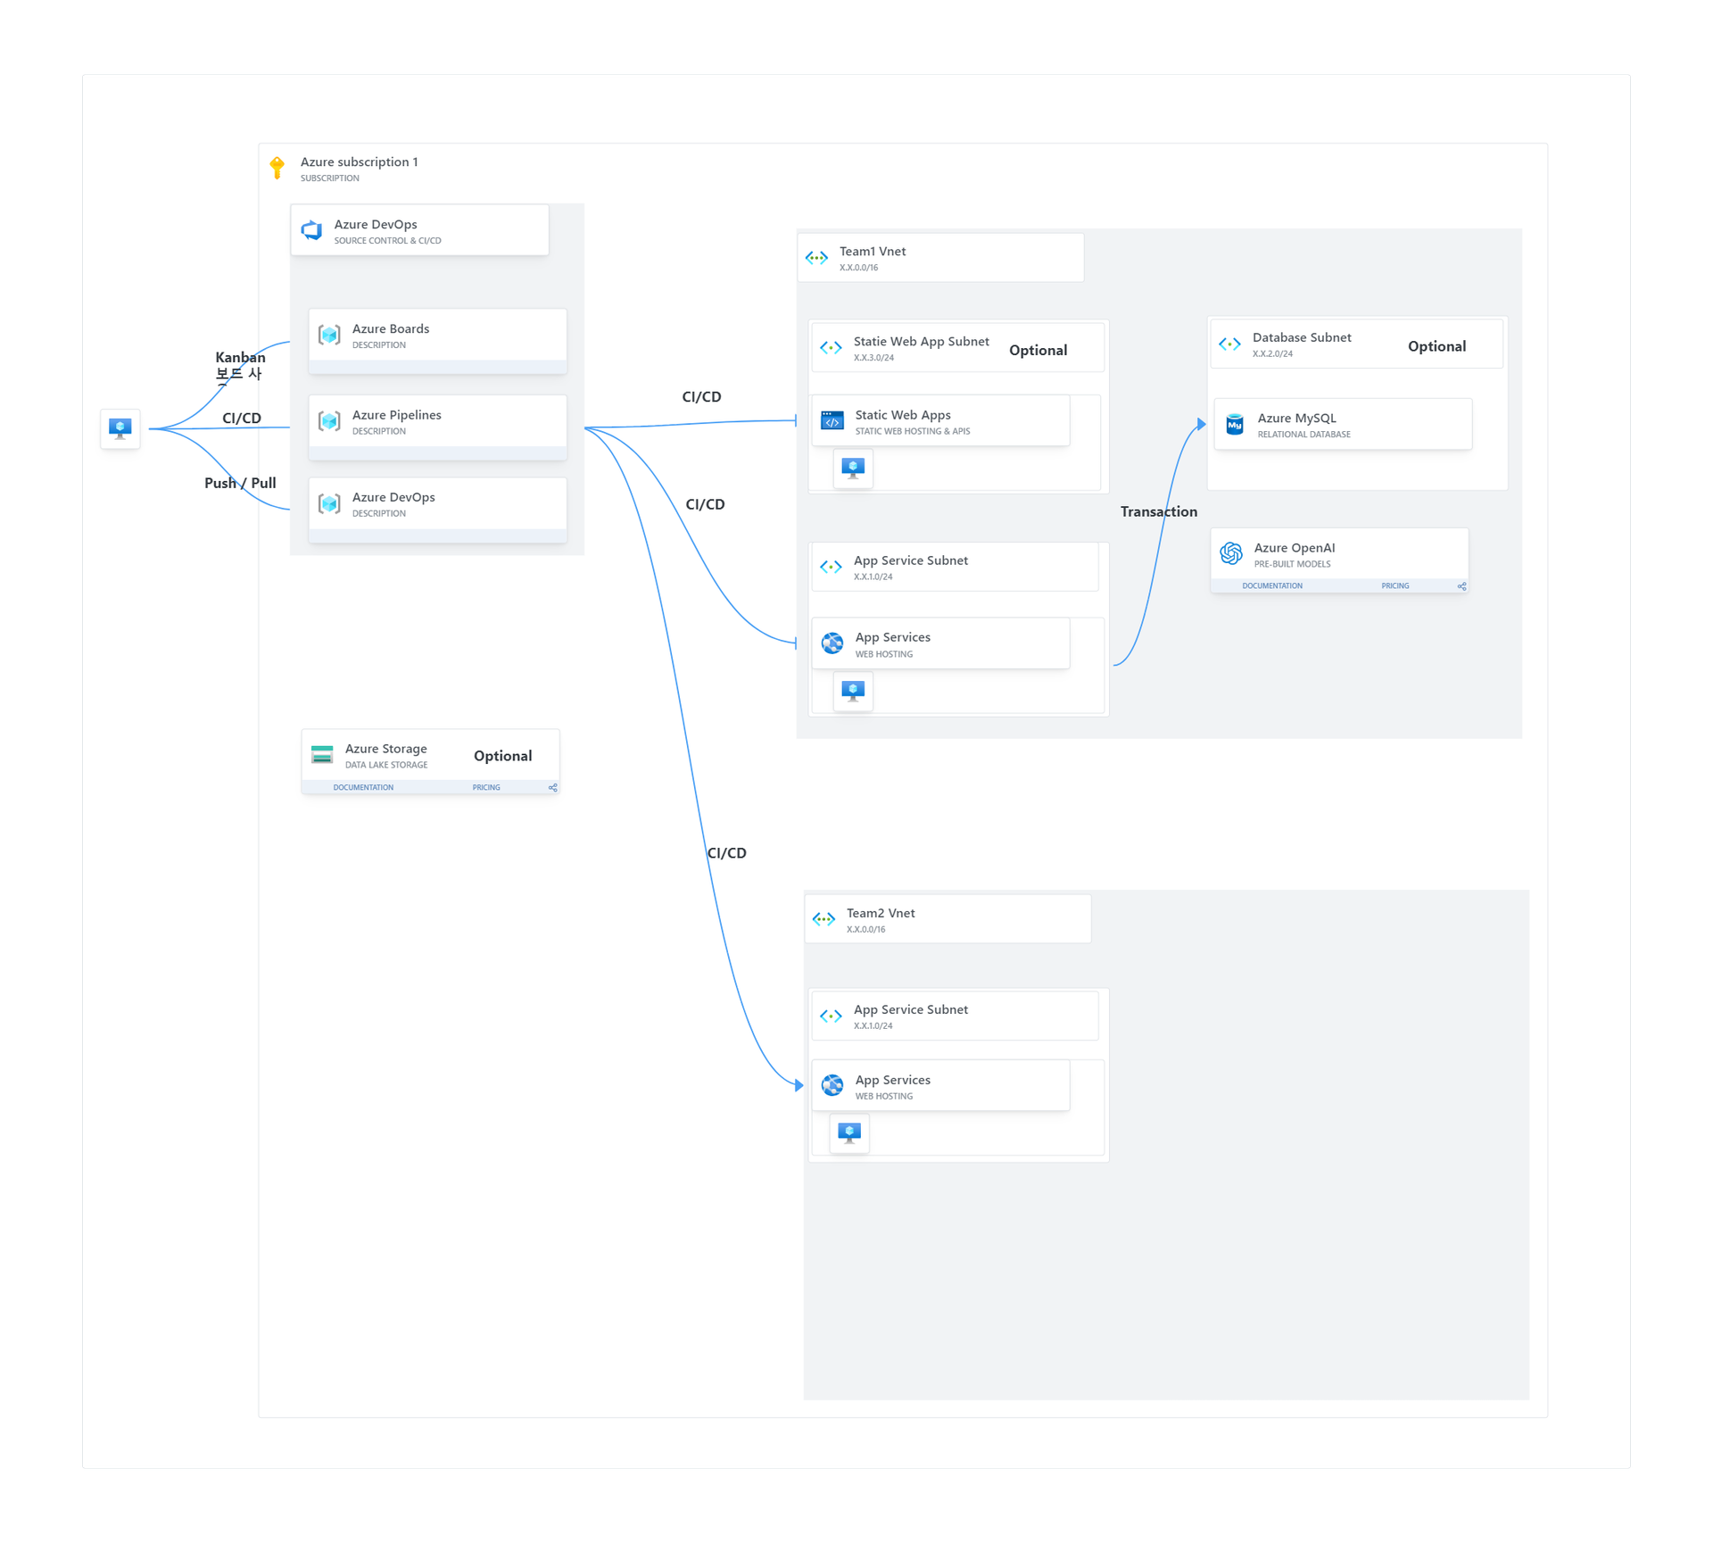Click 'X.X.3.0/24' address under Statie Web App Subnet
Screen dimensions: 1713x1543
[874, 359]
